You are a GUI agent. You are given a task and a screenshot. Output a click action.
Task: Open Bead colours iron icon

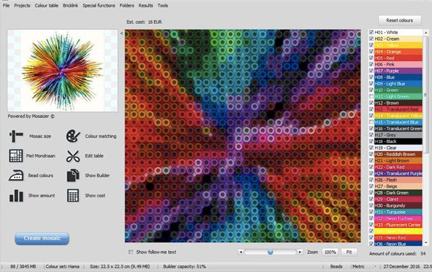point(16,175)
